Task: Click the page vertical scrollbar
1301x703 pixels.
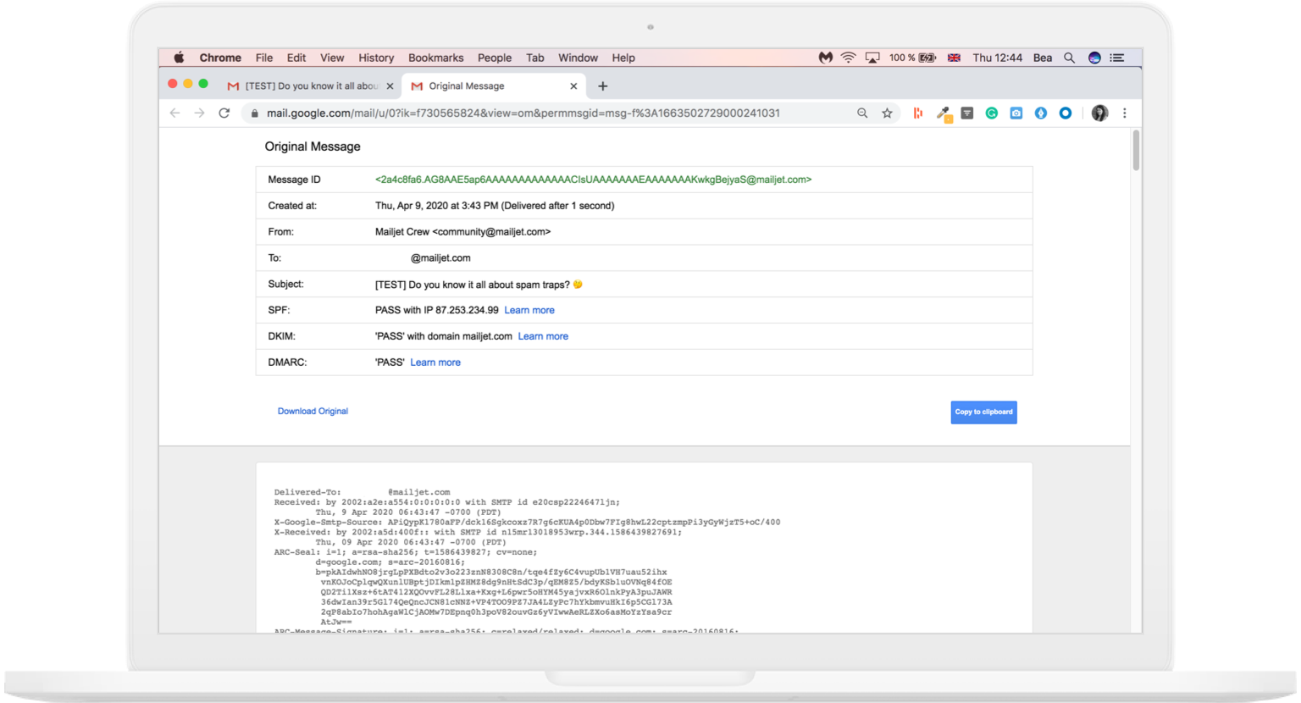Action: (x=1136, y=150)
